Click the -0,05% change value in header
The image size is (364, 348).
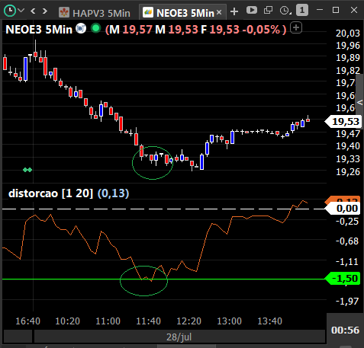pos(261,30)
